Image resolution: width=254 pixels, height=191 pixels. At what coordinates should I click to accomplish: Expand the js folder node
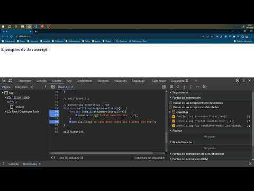tap(8, 102)
